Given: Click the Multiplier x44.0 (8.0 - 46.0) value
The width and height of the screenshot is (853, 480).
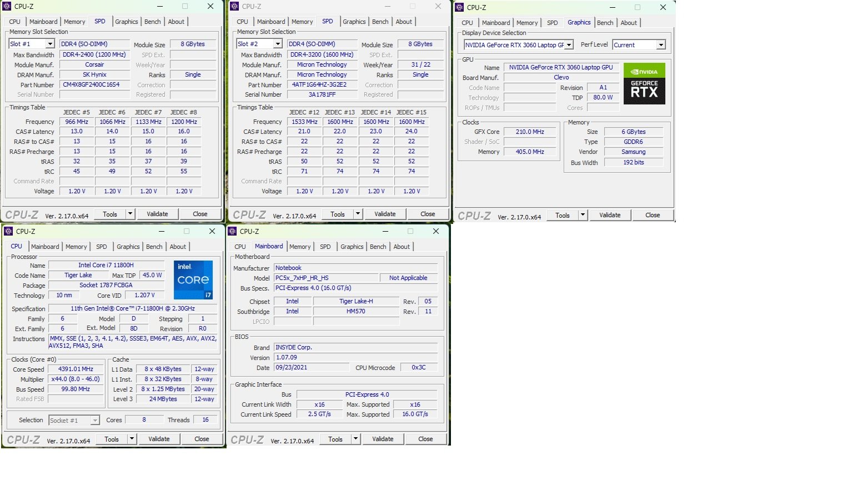Looking at the screenshot, I should coord(76,379).
